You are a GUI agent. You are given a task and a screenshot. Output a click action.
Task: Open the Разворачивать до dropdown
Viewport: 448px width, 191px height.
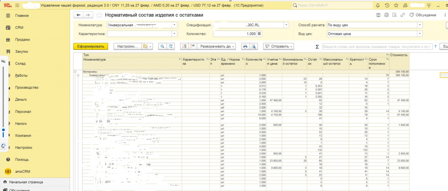217,46
